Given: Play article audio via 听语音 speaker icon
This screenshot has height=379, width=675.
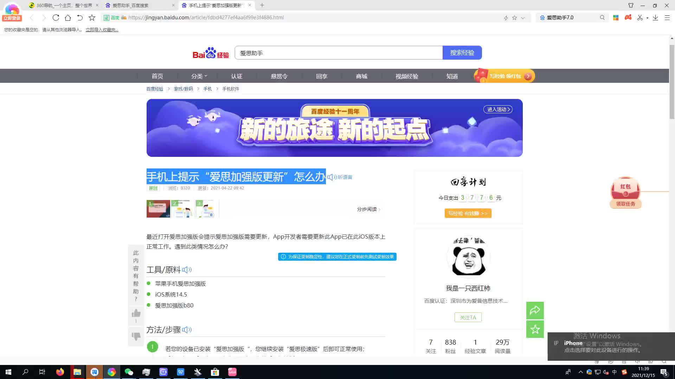Looking at the screenshot, I should coord(332,177).
